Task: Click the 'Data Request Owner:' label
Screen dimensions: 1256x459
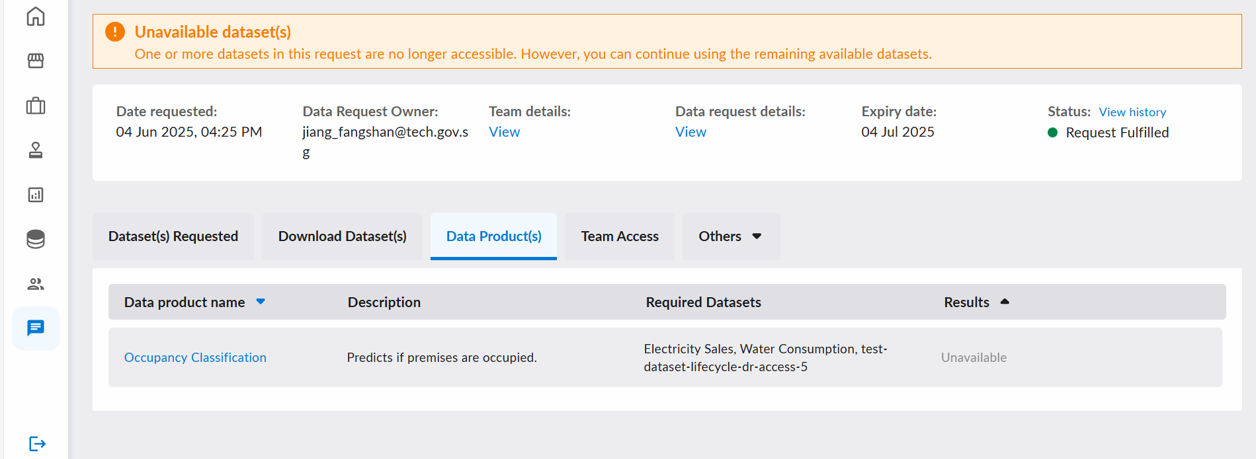Action: [370, 112]
